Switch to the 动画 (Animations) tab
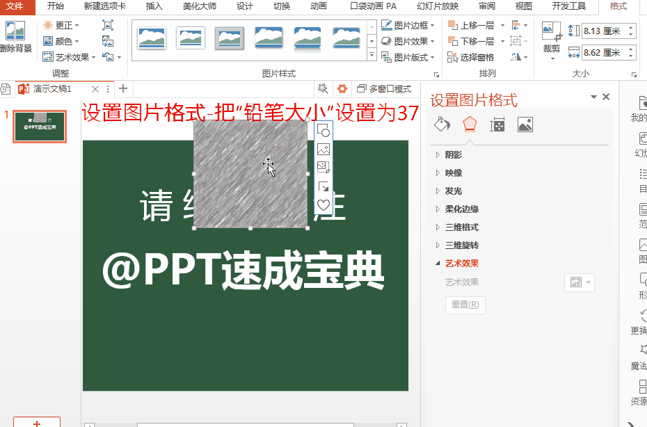This screenshot has width=647, height=427. coord(318,6)
